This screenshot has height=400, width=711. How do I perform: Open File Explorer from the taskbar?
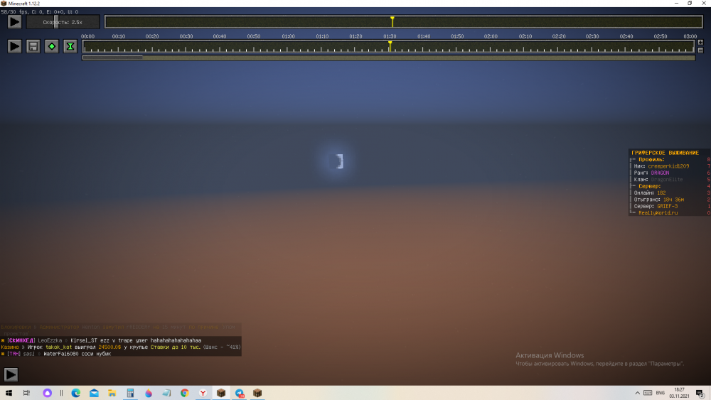[x=112, y=393]
